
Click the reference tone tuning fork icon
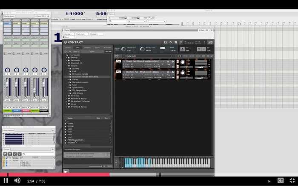point(201,49)
